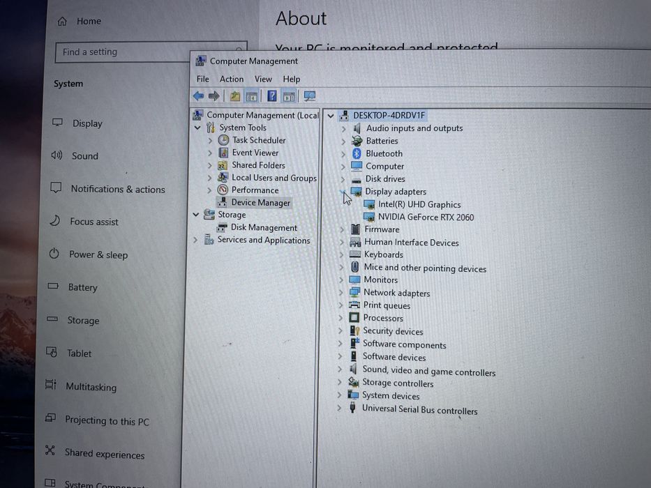Image resolution: width=651 pixels, height=488 pixels.
Task: Click the Processors category icon
Action: pyautogui.click(x=354, y=318)
